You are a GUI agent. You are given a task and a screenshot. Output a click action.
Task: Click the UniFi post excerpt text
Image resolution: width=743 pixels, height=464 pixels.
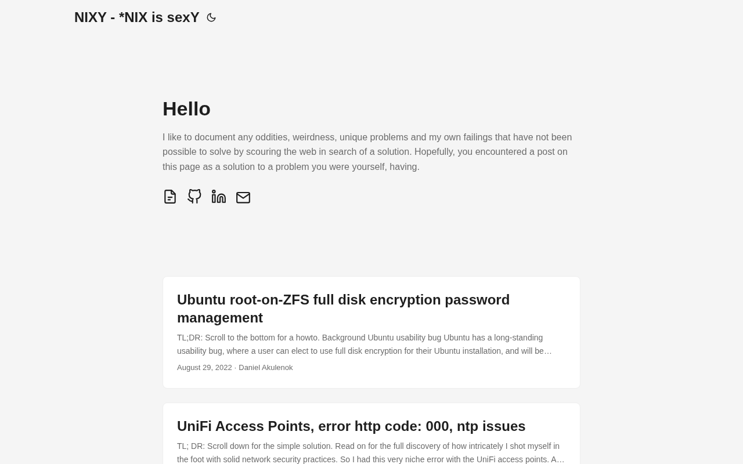pyautogui.click(x=368, y=446)
